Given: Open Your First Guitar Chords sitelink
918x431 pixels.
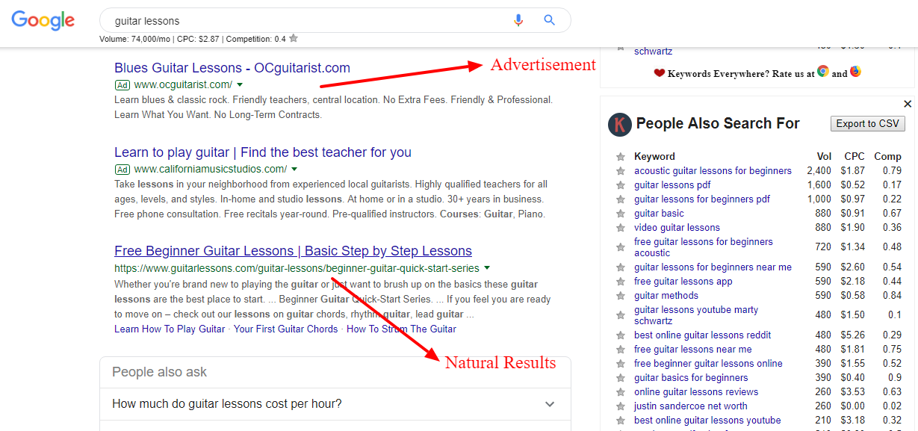Looking at the screenshot, I should pyautogui.click(x=285, y=329).
